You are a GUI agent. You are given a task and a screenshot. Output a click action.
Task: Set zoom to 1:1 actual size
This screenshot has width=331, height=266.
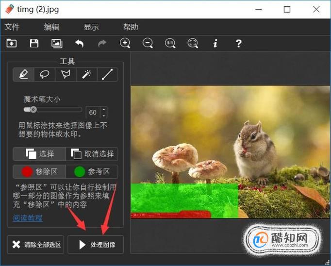[x=170, y=43]
